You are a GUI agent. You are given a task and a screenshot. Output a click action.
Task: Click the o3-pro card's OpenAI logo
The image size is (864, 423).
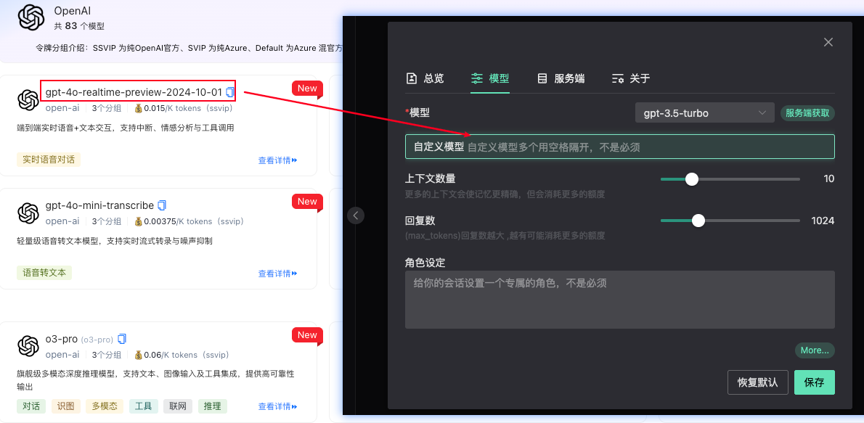point(28,346)
